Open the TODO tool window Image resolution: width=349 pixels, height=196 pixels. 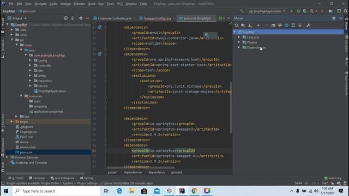(x=16, y=178)
